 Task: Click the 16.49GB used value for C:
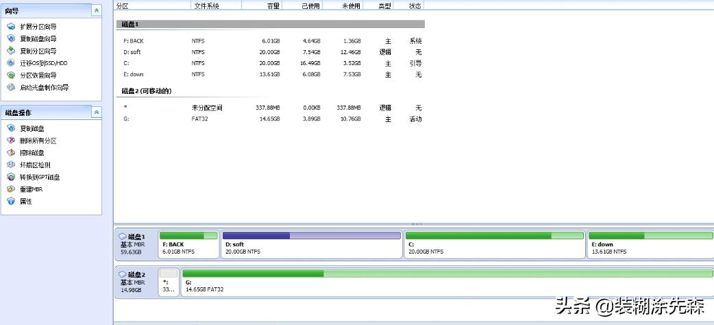pyautogui.click(x=310, y=63)
